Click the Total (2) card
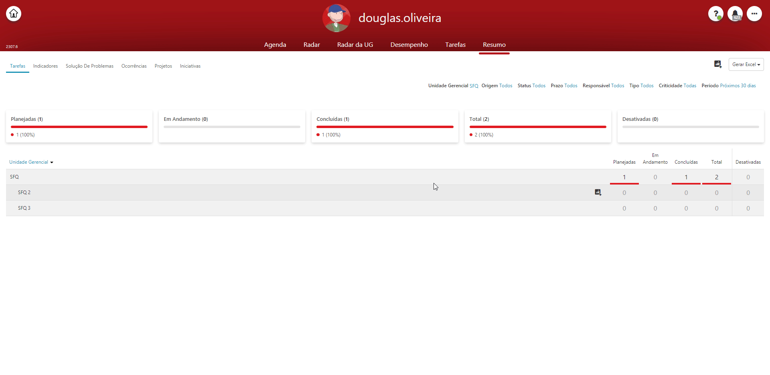Screen dimensions: 770x375 tap(538, 126)
